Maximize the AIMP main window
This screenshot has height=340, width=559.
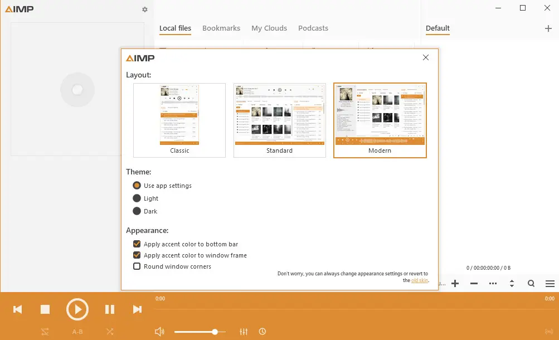tap(523, 8)
